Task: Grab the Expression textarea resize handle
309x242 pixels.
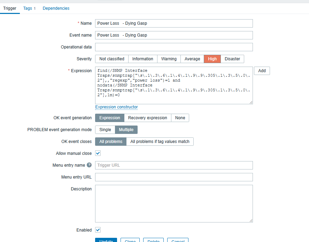Action: [x=251, y=102]
